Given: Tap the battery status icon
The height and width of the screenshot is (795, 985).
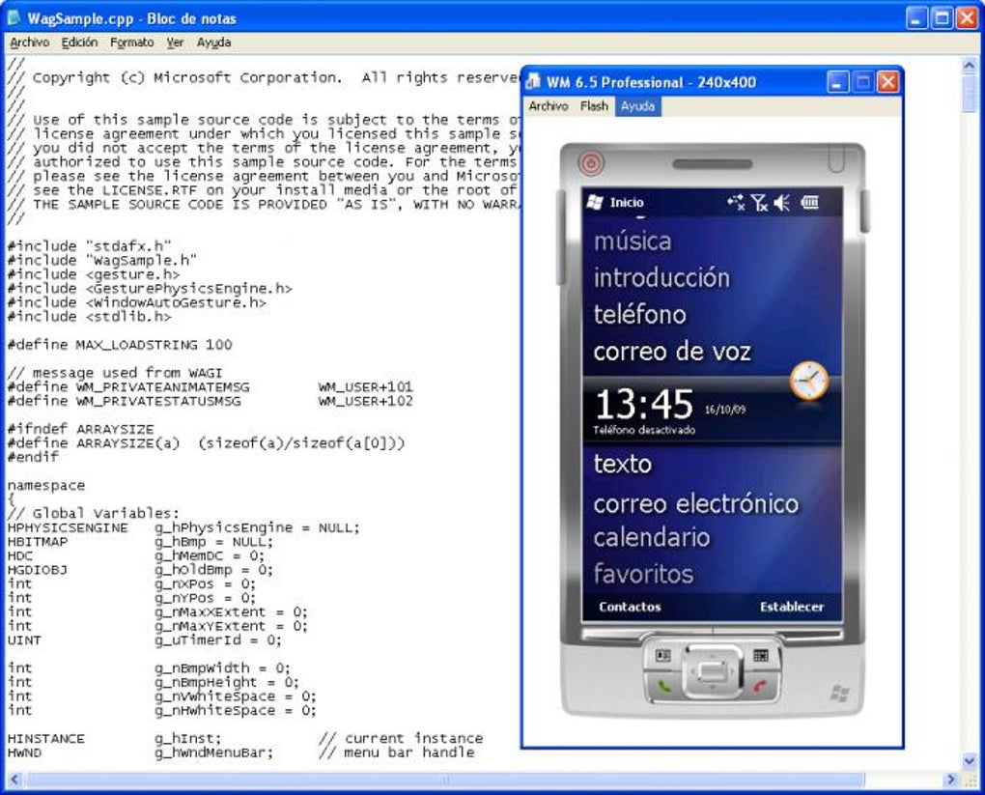Looking at the screenshot, I should click(810, 202).
